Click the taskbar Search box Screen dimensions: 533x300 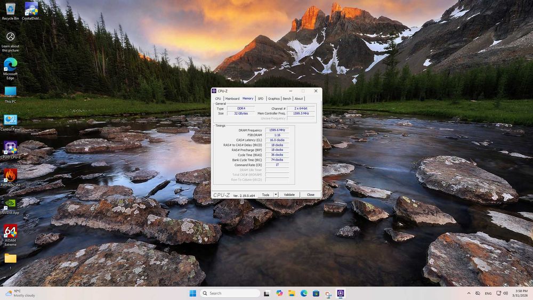[230, 293]
